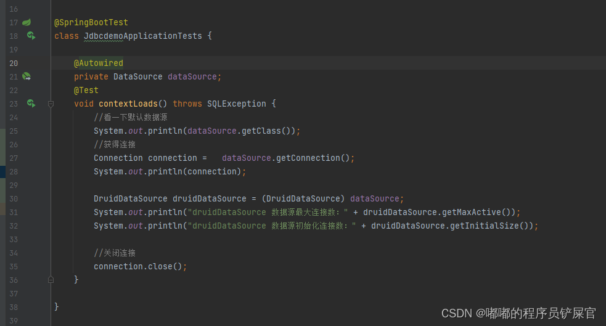Viewport: 606px width, 326px height.
Task: Click SQLException in the throws clause
Action: click(x=237, y=104)
